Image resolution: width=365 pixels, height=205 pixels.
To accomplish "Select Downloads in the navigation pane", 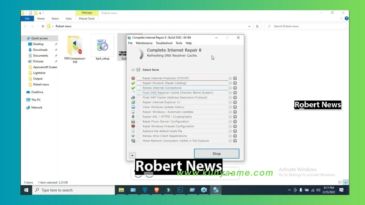I will click(40, 50).
